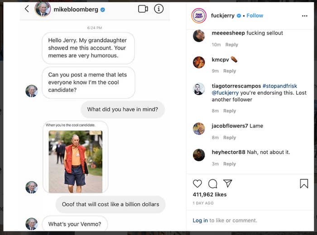
Task: Open the comment bubble icon
Action: (213, 184)
